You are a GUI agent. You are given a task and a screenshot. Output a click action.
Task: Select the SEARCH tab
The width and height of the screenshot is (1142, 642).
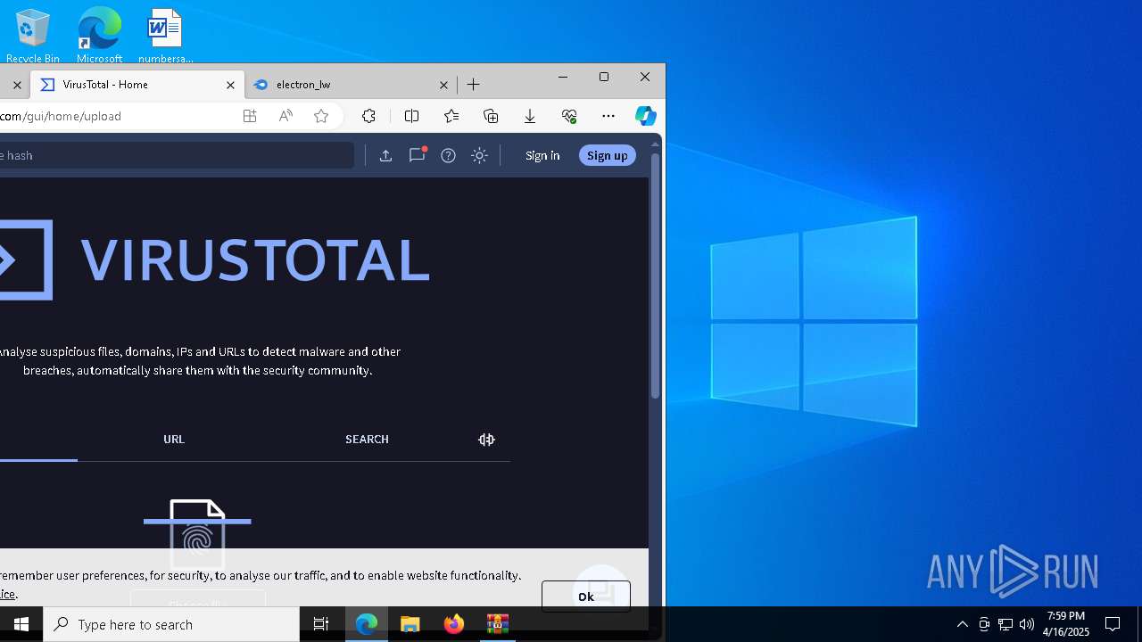(367, 439)
